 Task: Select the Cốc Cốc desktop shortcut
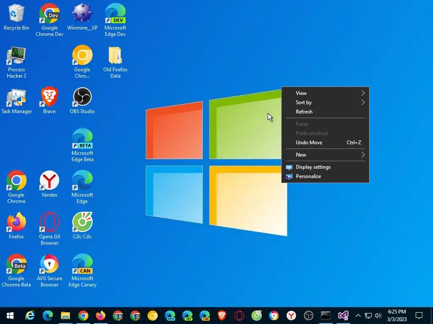(82, 225)
